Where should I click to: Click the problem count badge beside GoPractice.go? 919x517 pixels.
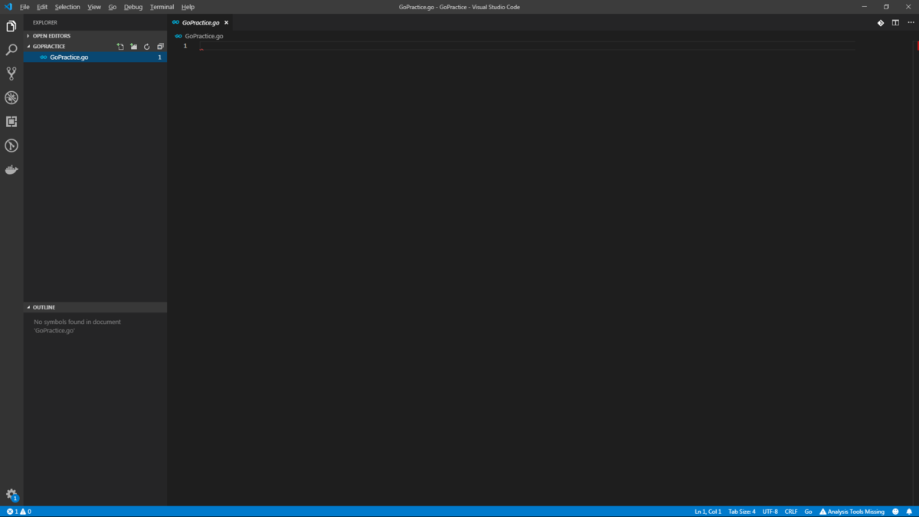tap(159, 57)
